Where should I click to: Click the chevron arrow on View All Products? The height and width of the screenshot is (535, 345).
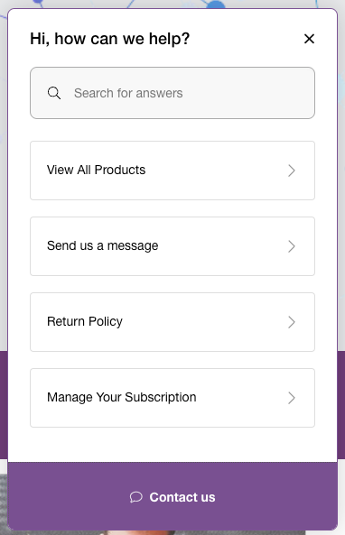[292, 171]
